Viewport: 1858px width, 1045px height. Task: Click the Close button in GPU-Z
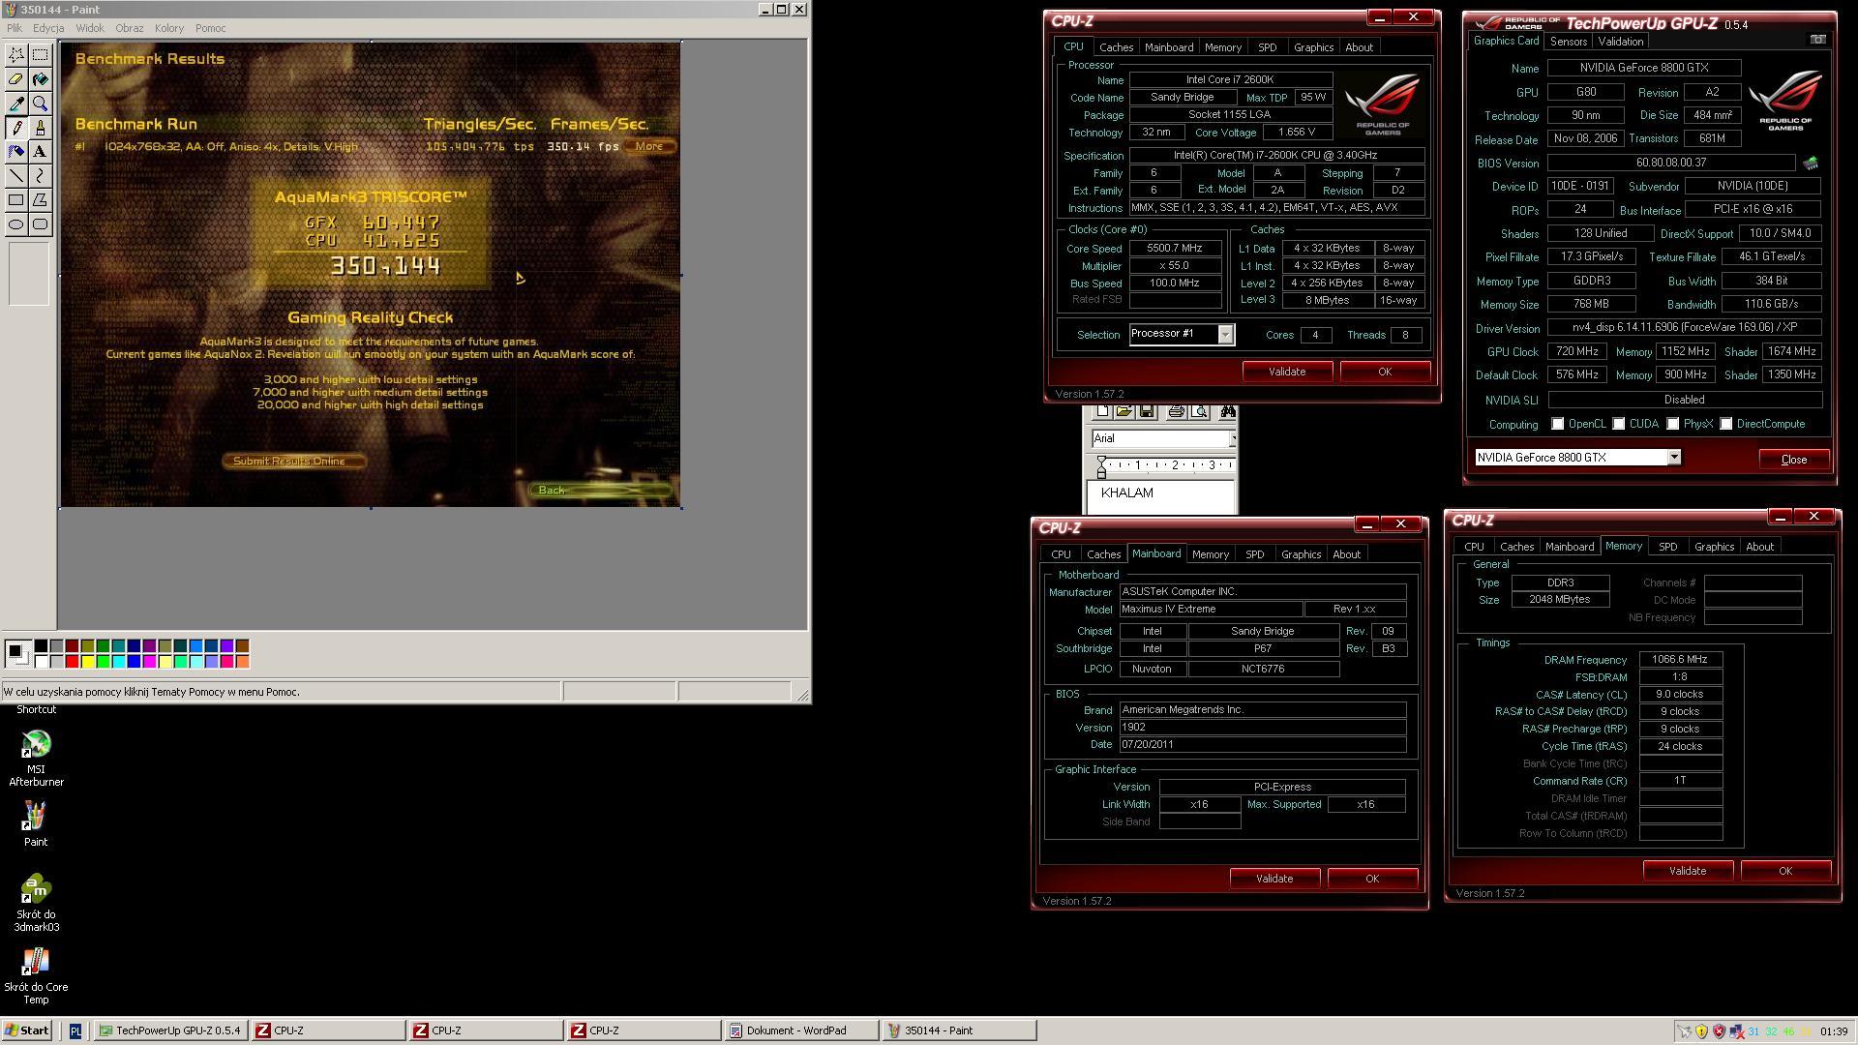click(1793, 460)
